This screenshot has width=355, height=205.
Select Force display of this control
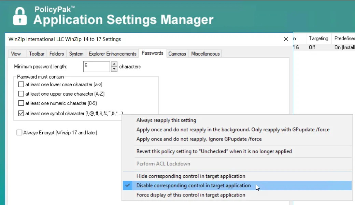click(237, 195)
